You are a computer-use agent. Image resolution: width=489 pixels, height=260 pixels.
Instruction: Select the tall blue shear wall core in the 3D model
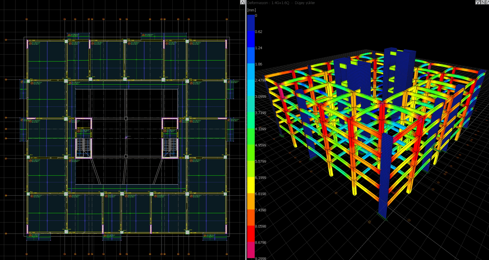pos(399,74)
